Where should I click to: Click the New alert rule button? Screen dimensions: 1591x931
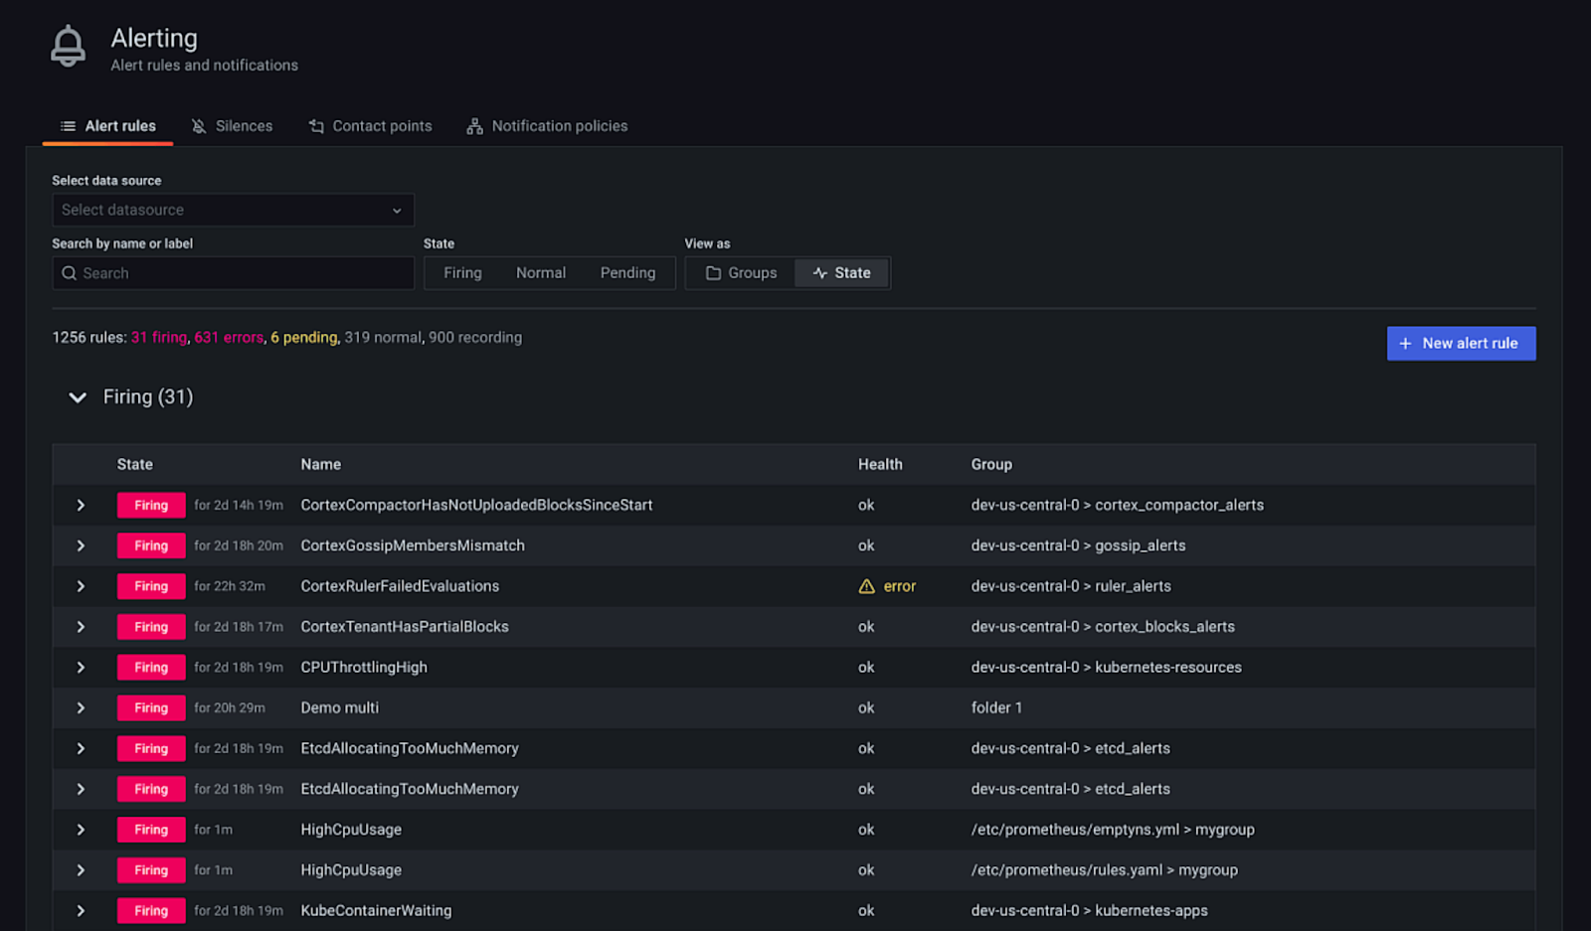coord(1461,343)
